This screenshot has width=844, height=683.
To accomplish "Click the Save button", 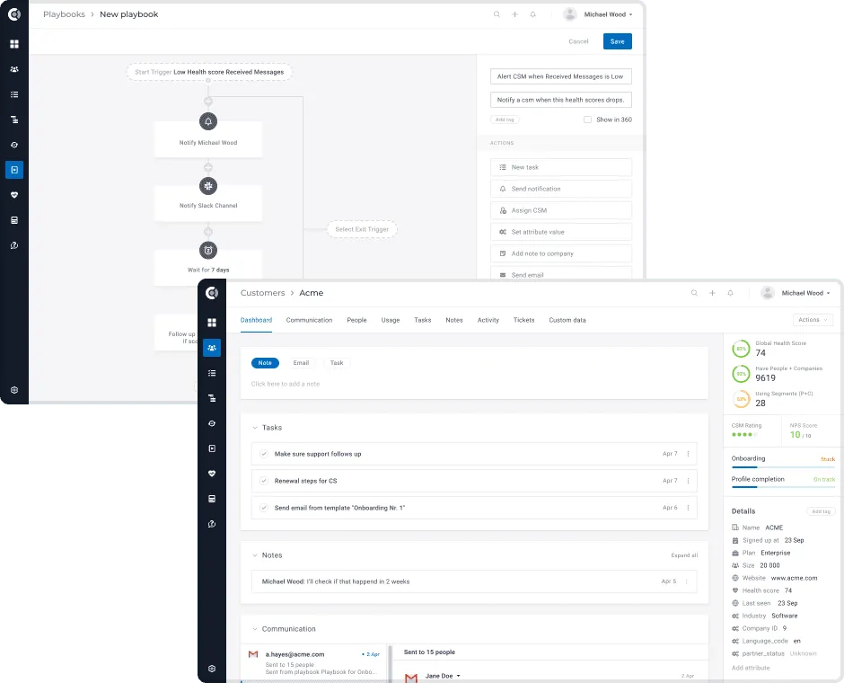I will pos(616,41).
